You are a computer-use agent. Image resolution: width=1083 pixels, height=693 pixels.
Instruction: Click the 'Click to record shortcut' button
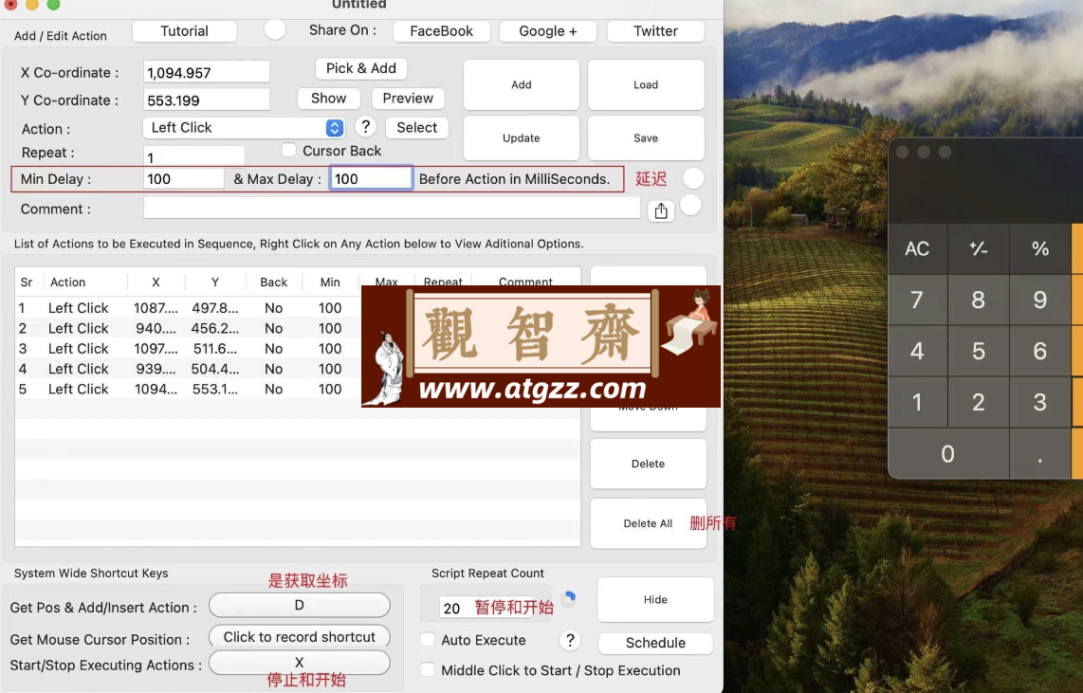coord(299,636)
